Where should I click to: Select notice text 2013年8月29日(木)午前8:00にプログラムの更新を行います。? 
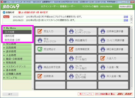coord(54,17)
